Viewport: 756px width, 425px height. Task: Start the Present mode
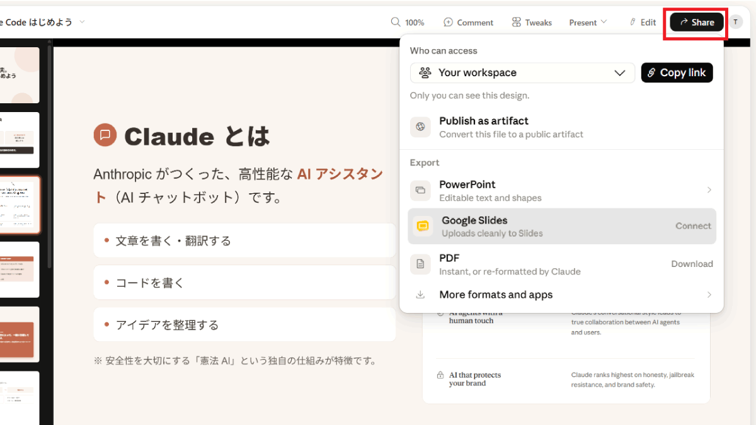583,22
